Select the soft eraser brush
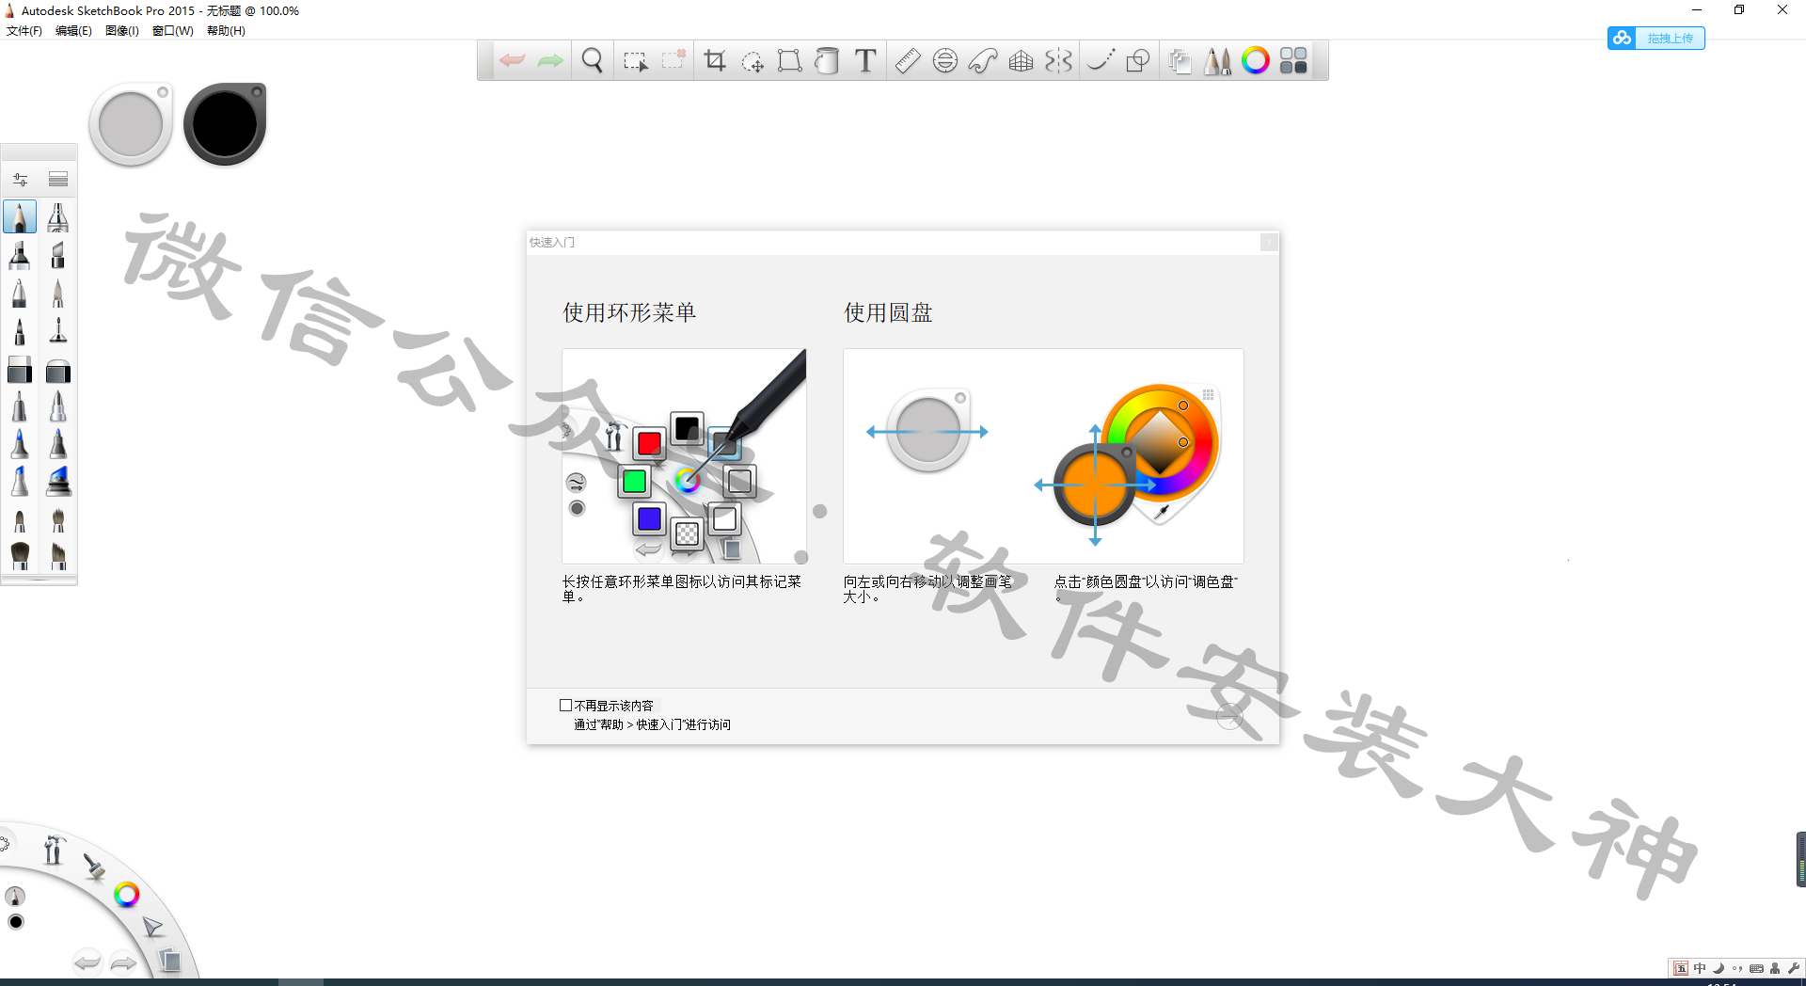This screenshot has width=1806, height=986. [x=57, y=370]
